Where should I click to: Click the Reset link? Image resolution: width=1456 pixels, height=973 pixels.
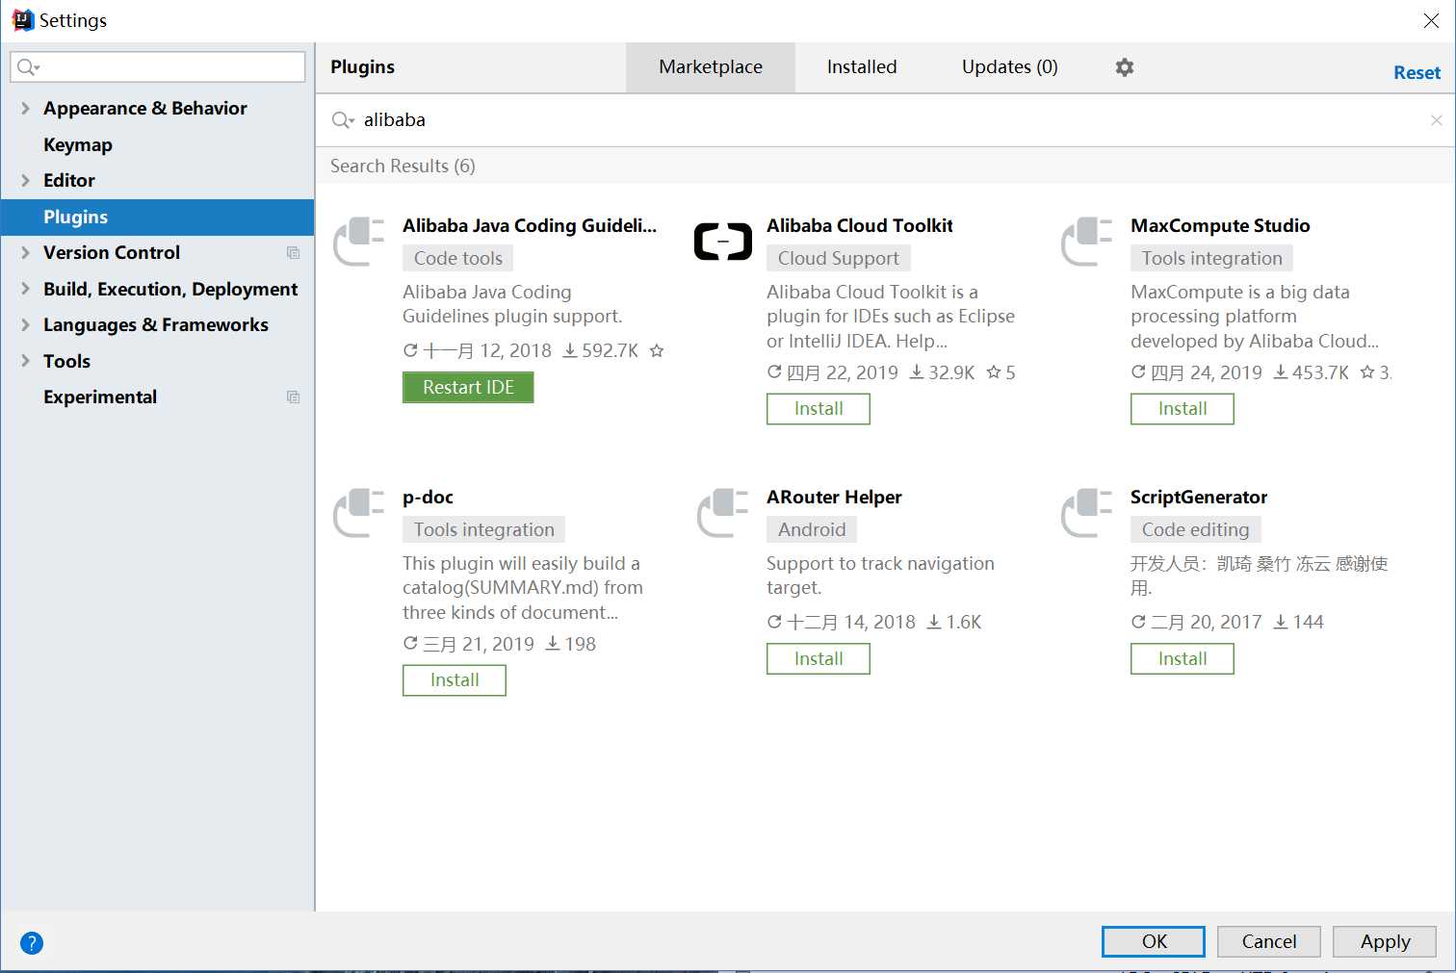click(x=1417, y=73)
